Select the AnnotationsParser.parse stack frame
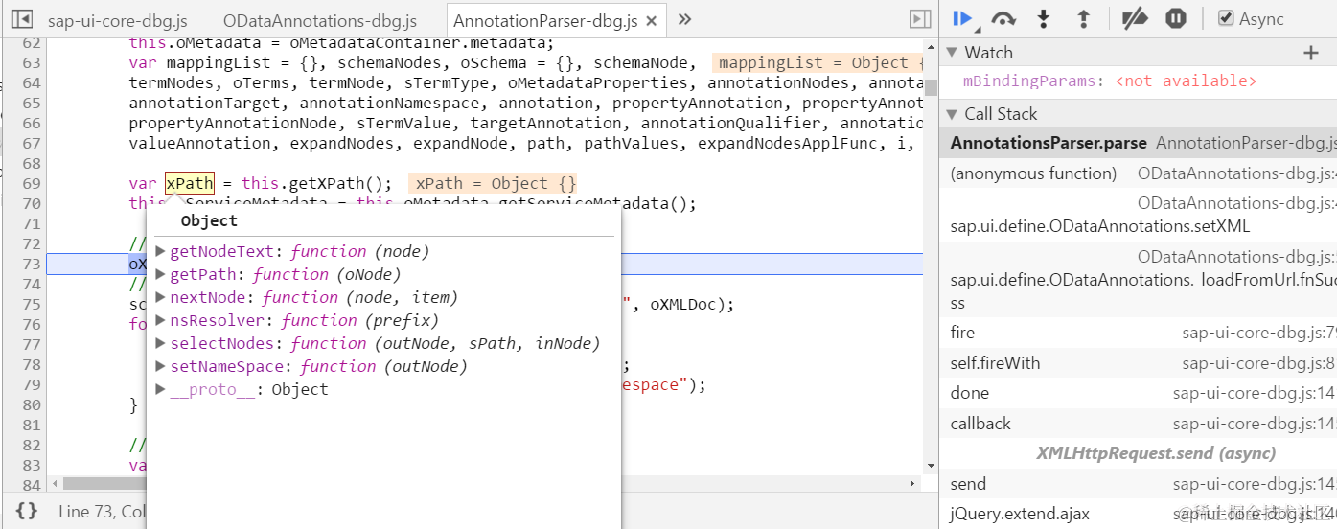The width and height of the screenshot is (1337, 529). point(1138,143)
